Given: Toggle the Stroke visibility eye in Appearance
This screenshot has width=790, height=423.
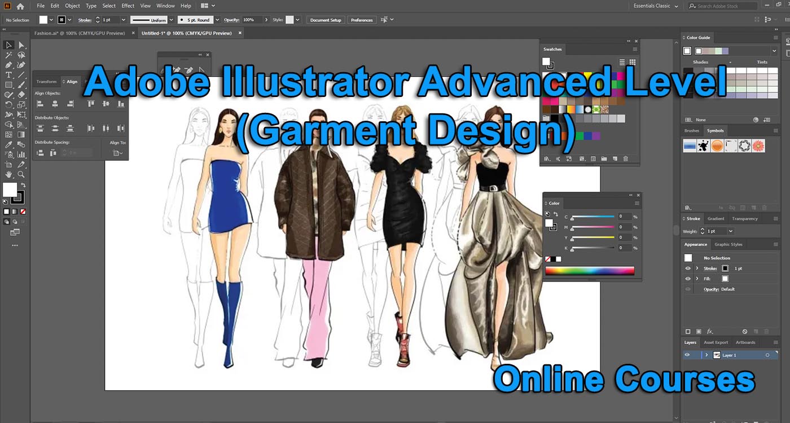Looking at the screenshot, I should coord(688,268).
